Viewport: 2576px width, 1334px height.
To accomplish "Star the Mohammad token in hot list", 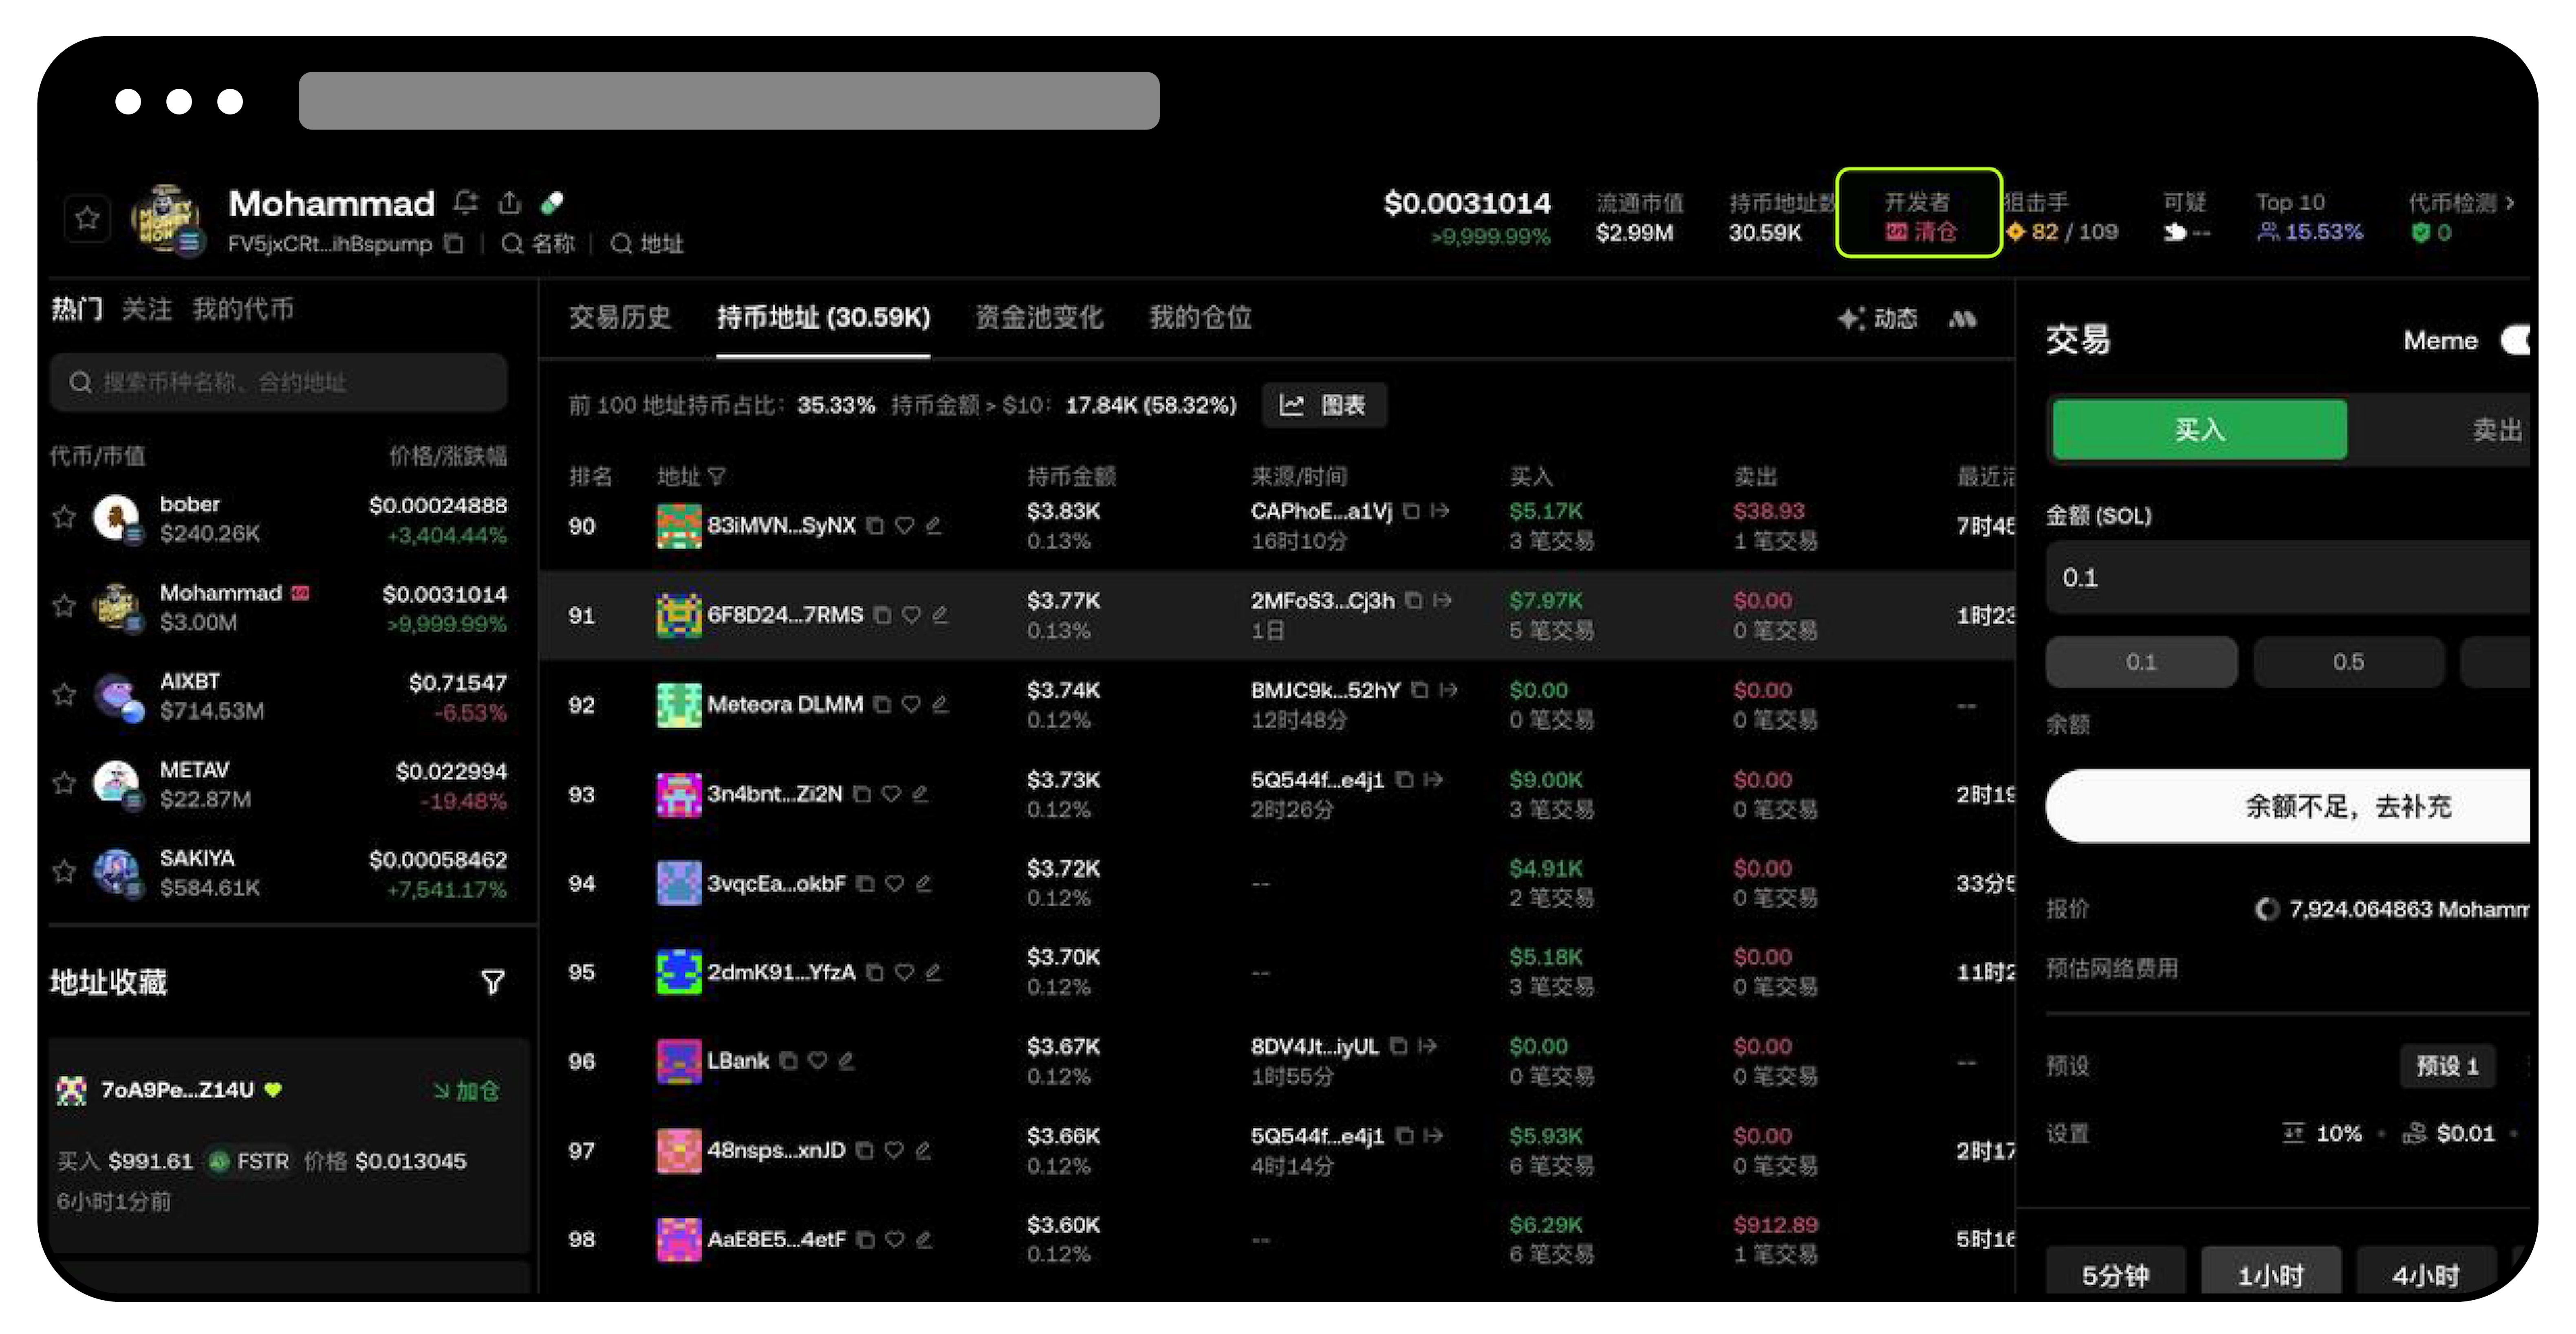I will (64, 606).
